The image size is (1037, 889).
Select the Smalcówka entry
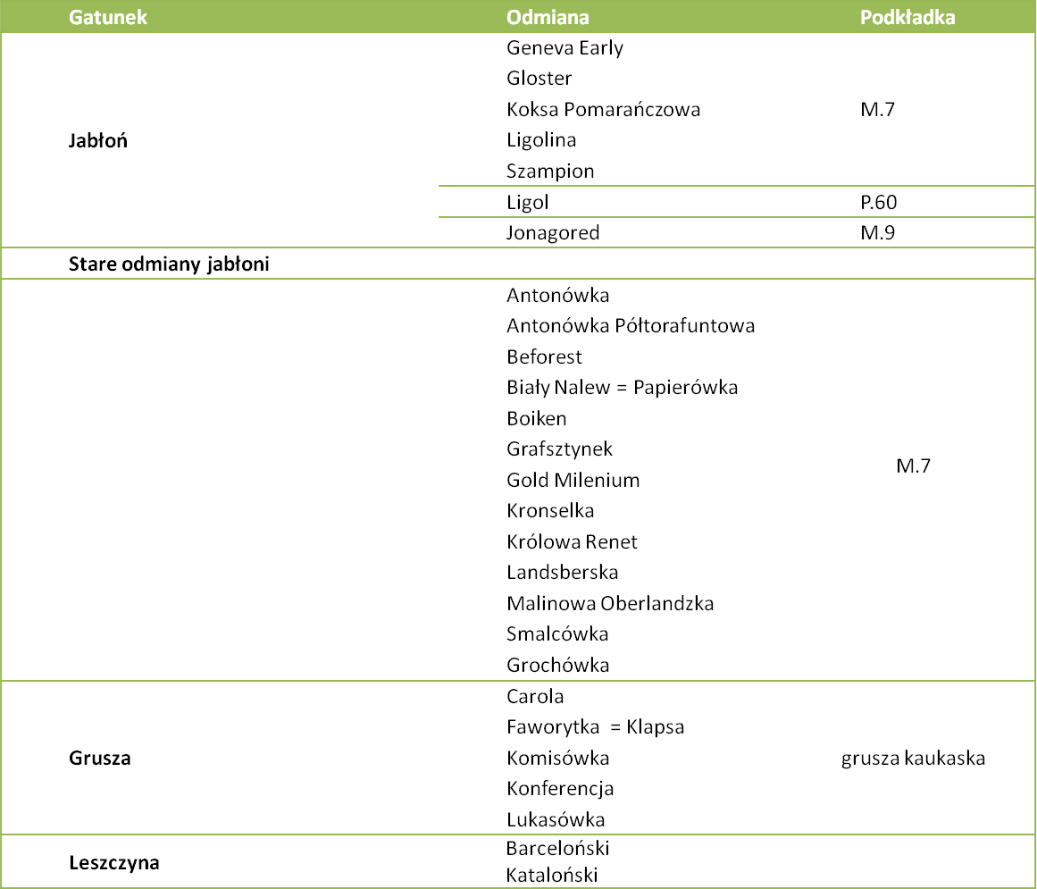pos(556,633)
